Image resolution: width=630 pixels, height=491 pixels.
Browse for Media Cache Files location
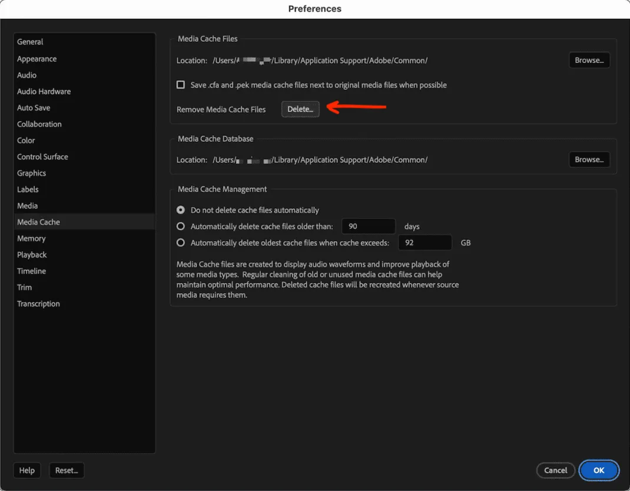[589, 60]
